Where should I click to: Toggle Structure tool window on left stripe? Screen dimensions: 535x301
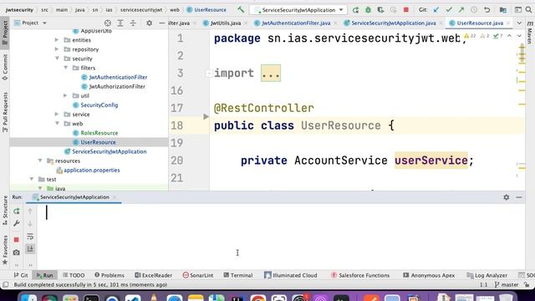click(x=5, y=210)
